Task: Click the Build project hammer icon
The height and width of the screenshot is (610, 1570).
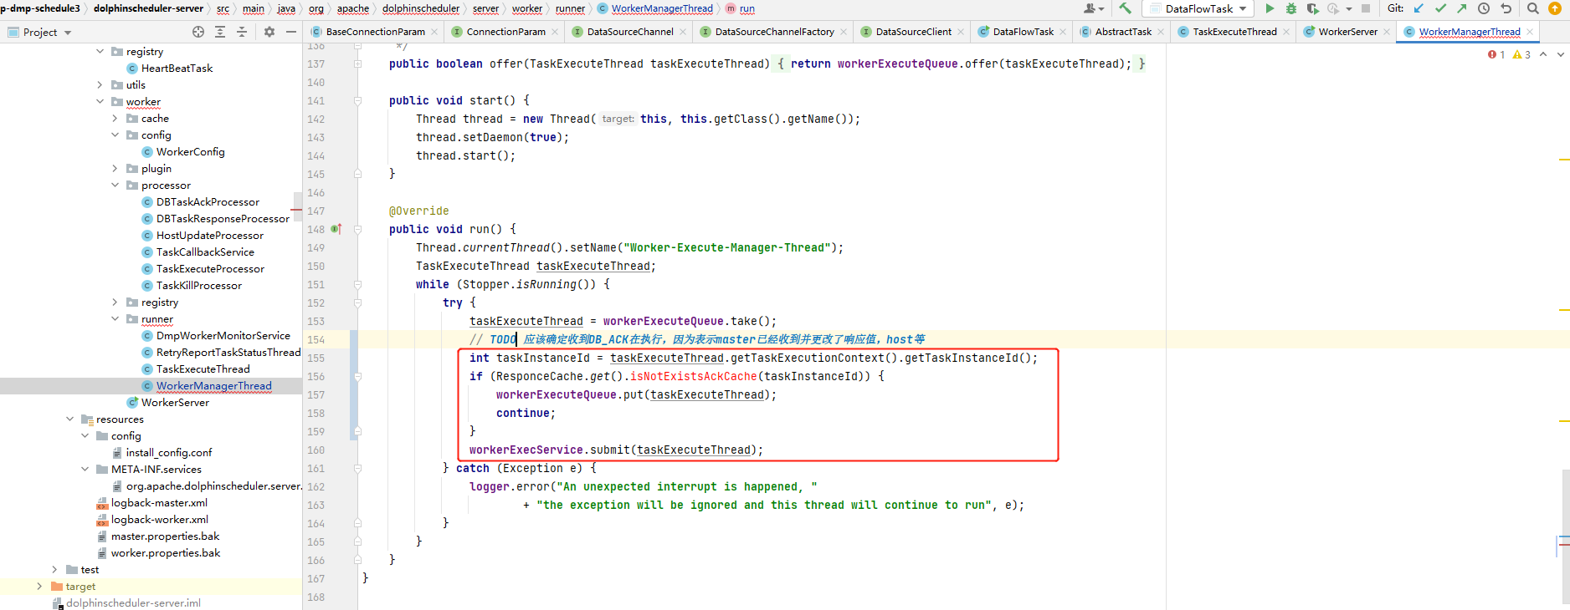Action: (x=1125, y=8)
